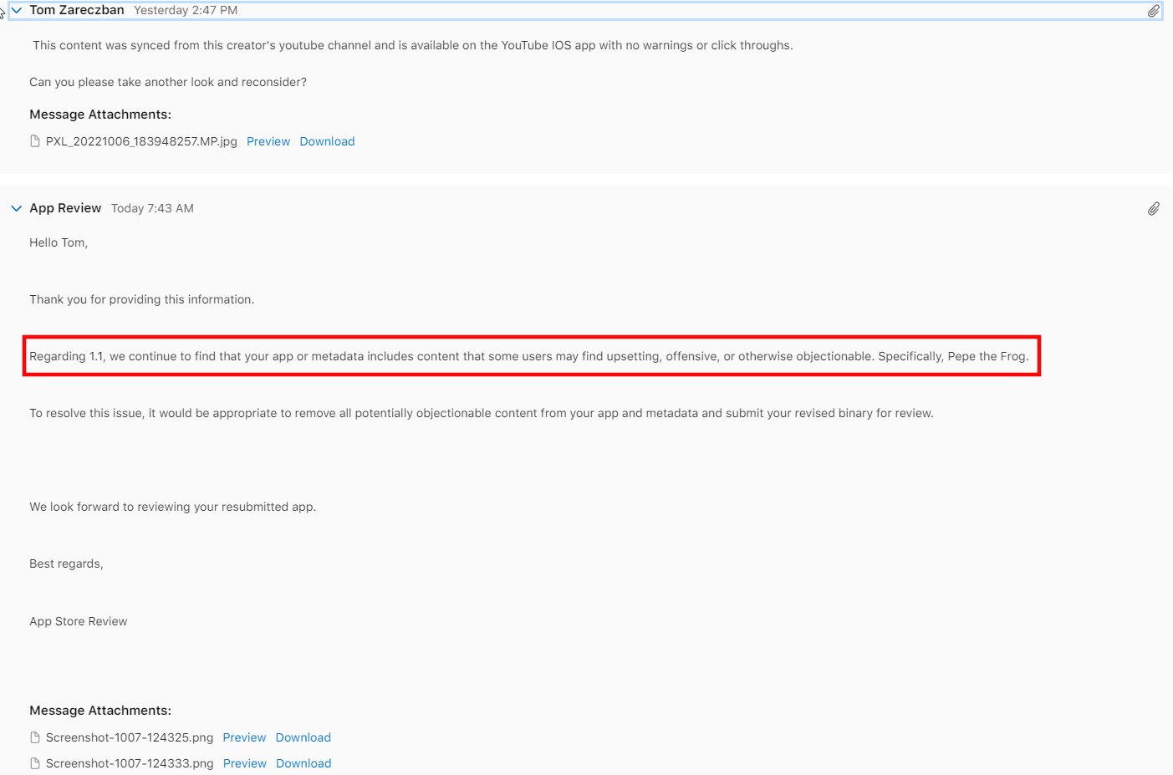This screenshot has width=1173, height=775.
Task: Click 'Thank you for providing this information.' line
Action: tap(142, 299)
